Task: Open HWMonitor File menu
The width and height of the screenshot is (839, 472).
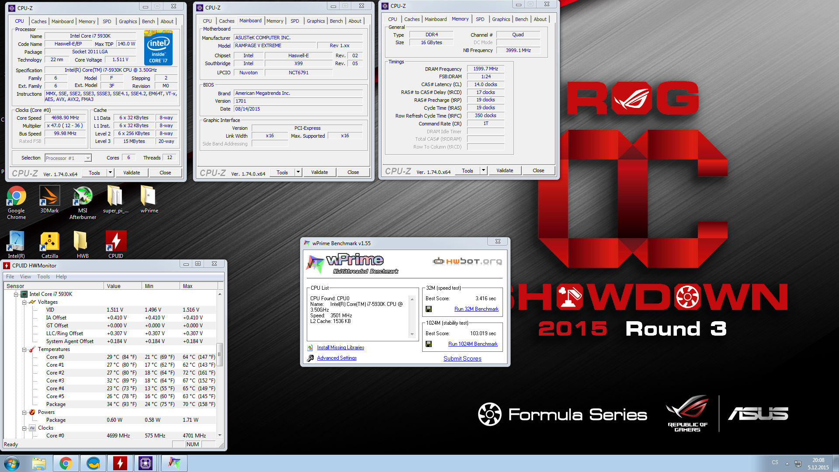Action: (10, 277)
